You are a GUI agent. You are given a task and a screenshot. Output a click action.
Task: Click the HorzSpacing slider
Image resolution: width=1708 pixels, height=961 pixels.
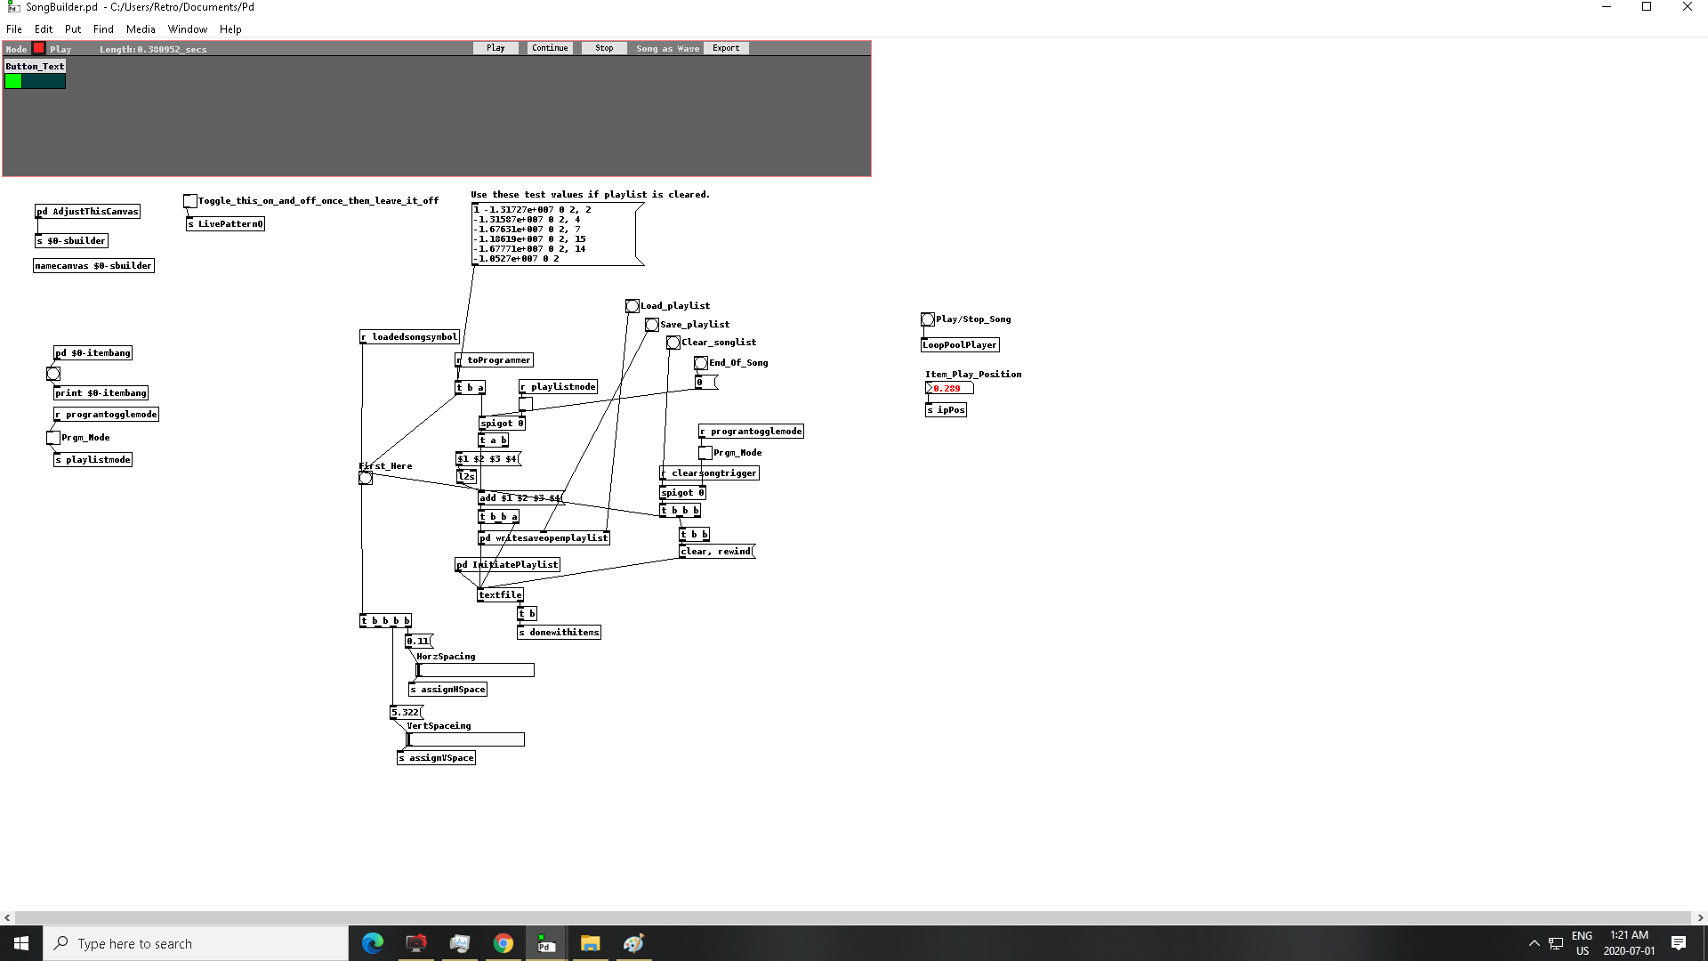[476, 670]
